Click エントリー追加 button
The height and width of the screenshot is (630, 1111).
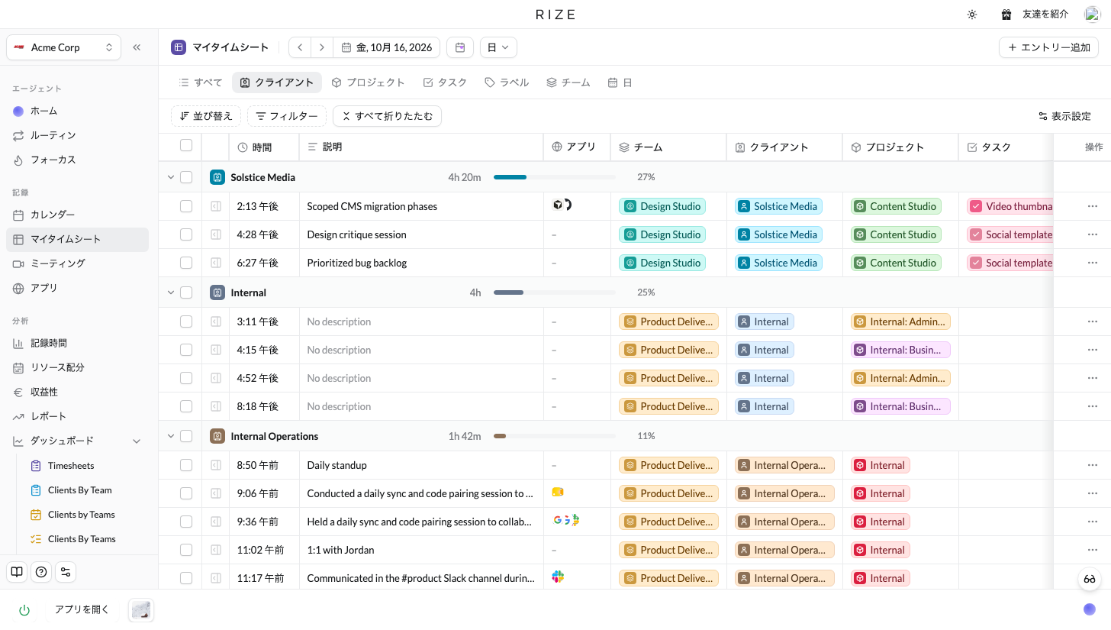(x=1048, y=47)
